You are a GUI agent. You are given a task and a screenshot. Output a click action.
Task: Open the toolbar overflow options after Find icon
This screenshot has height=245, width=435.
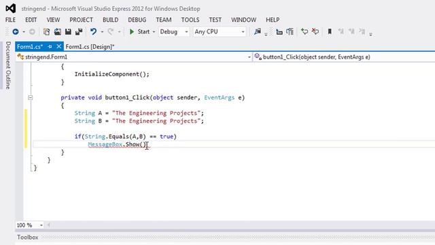[266, 34]
